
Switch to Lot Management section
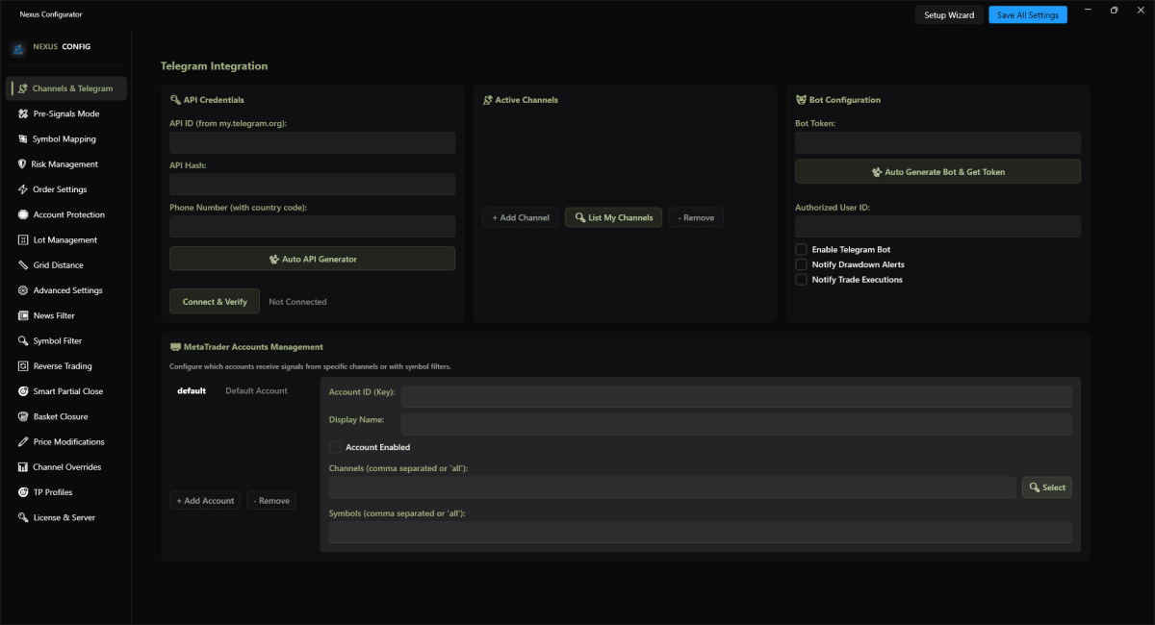pos(67,239)
